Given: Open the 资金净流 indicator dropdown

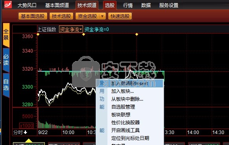Looking at the screenshot, I should (x=71, y=29).
